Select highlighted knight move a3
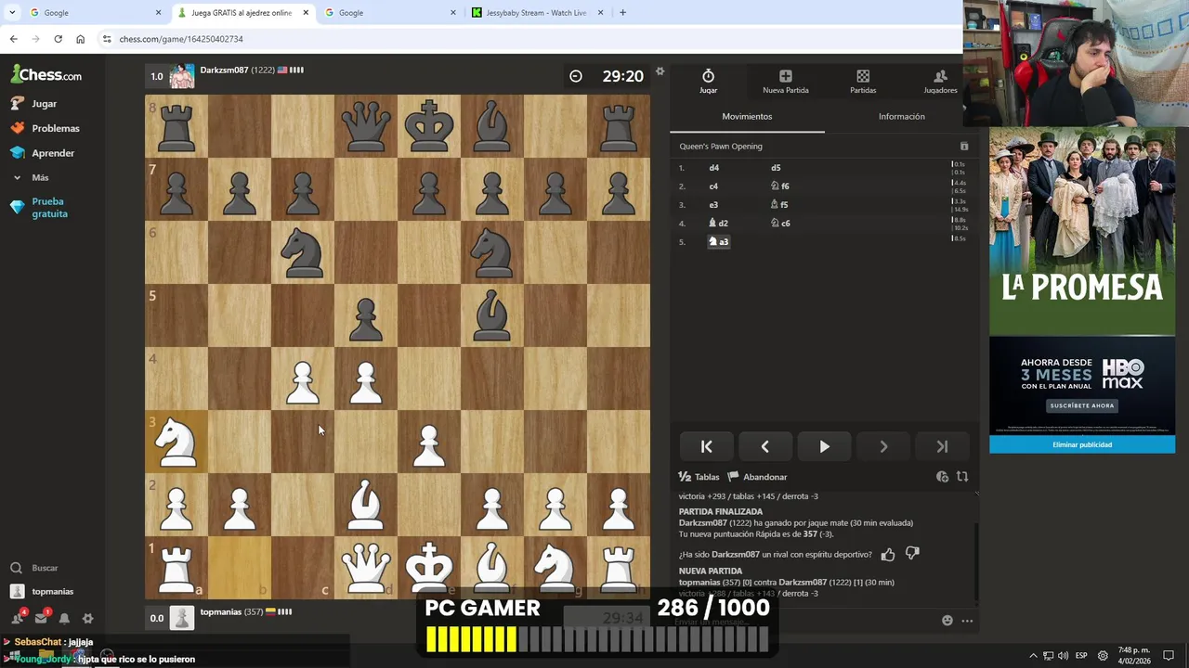The width and height of the screenshot is (1189, 668). point(719,242)
